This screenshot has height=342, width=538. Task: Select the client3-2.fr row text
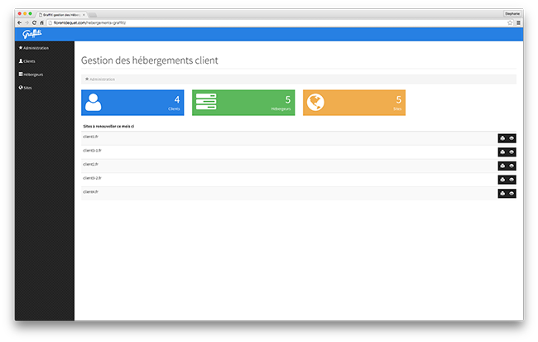pos(92,178)
